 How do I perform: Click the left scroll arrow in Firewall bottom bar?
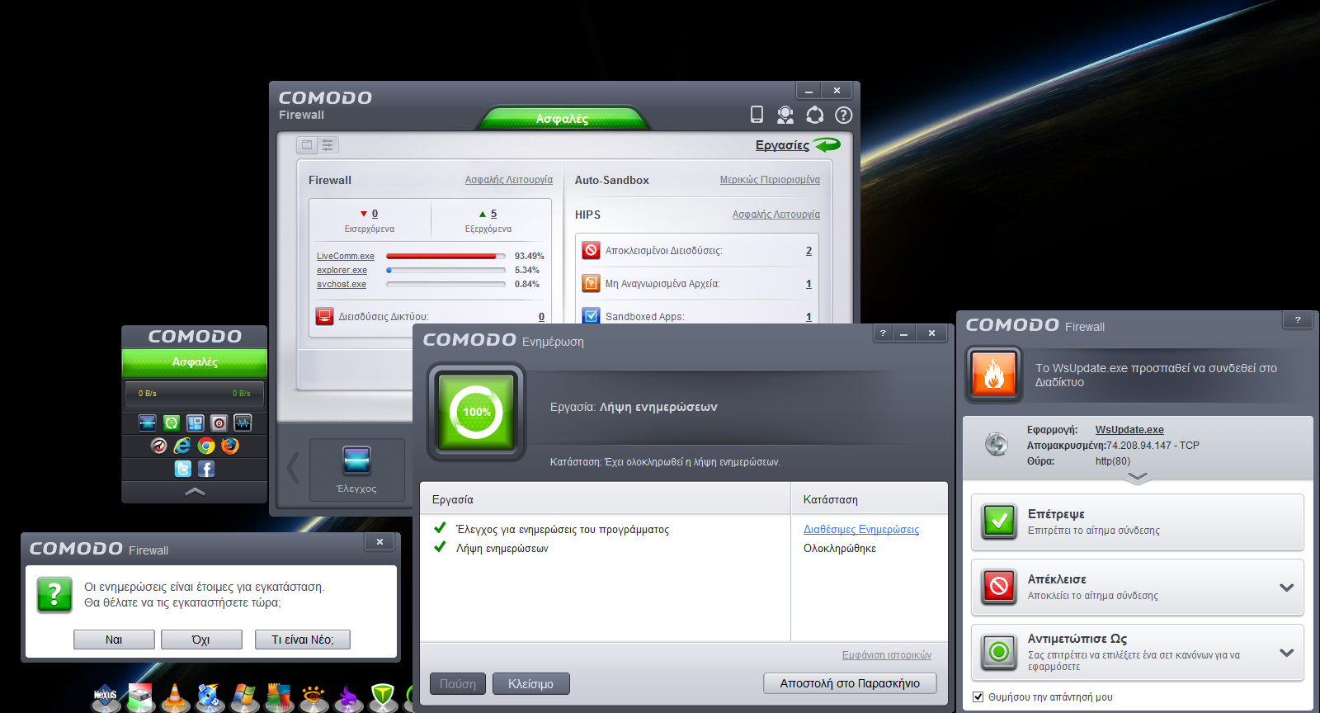pyautogui.click(x=293, y=468)
